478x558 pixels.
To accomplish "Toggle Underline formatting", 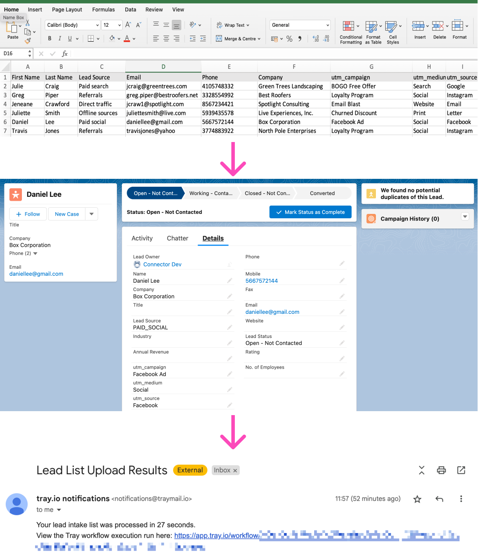I will (70, 39).
